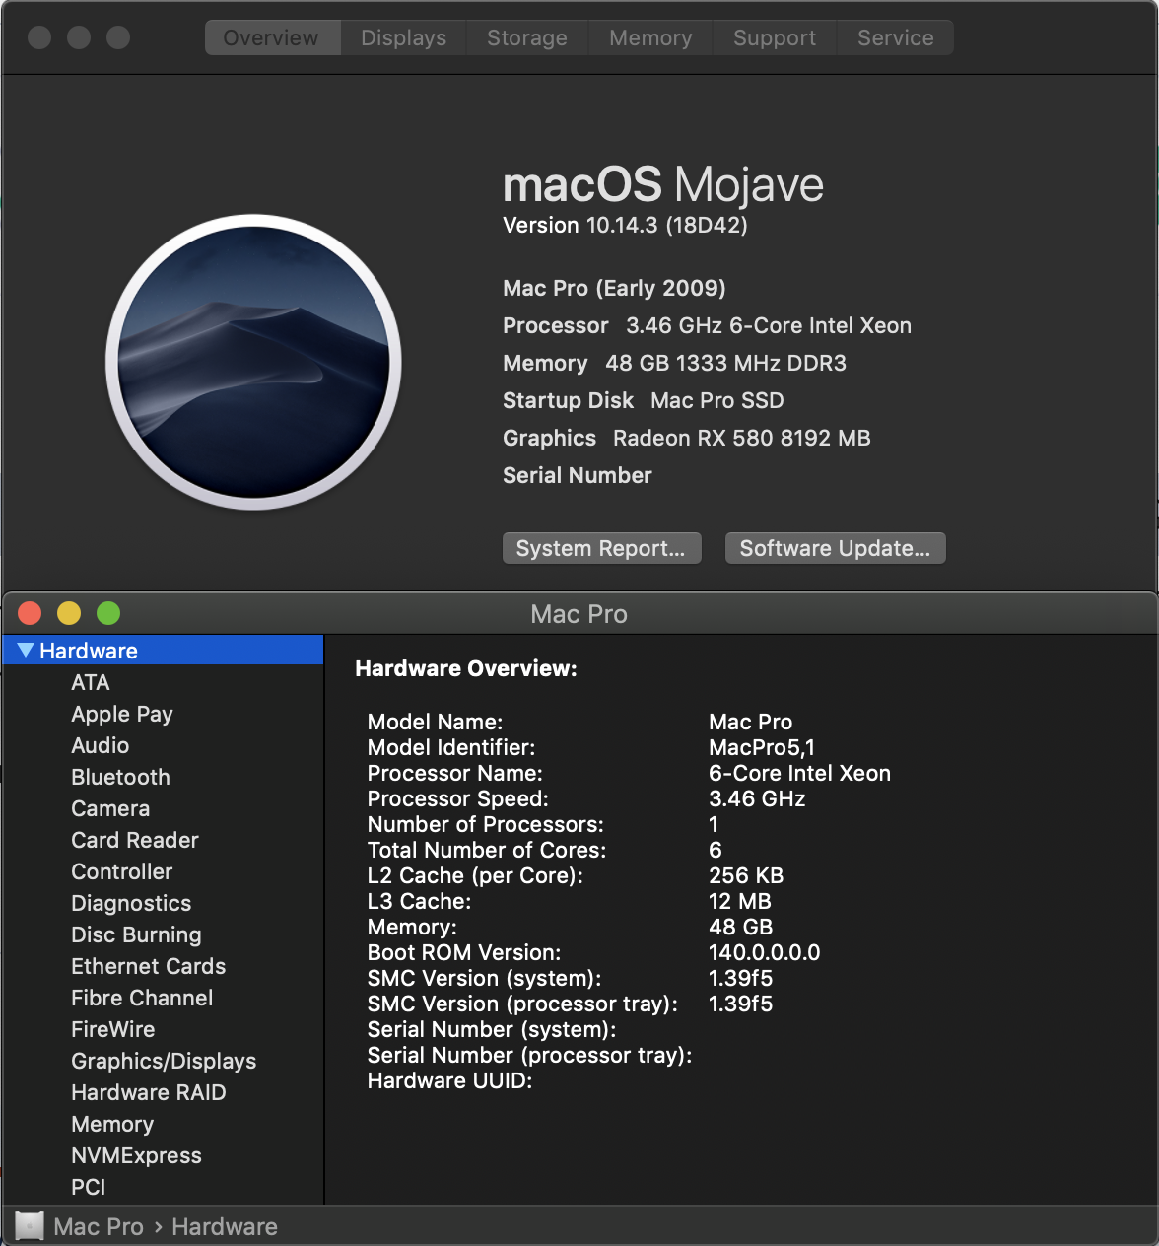Select Memory in the System Report sidebar
Viewport: 1159px width, 1246px height.
112,1124
